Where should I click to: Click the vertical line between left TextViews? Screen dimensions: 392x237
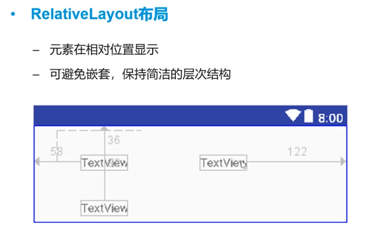[x=105, y=185]
